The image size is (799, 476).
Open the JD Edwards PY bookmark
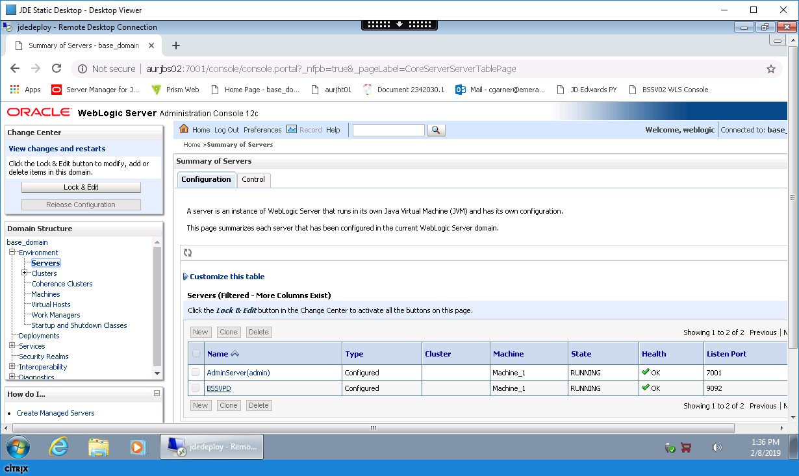(x=587, y=90)
